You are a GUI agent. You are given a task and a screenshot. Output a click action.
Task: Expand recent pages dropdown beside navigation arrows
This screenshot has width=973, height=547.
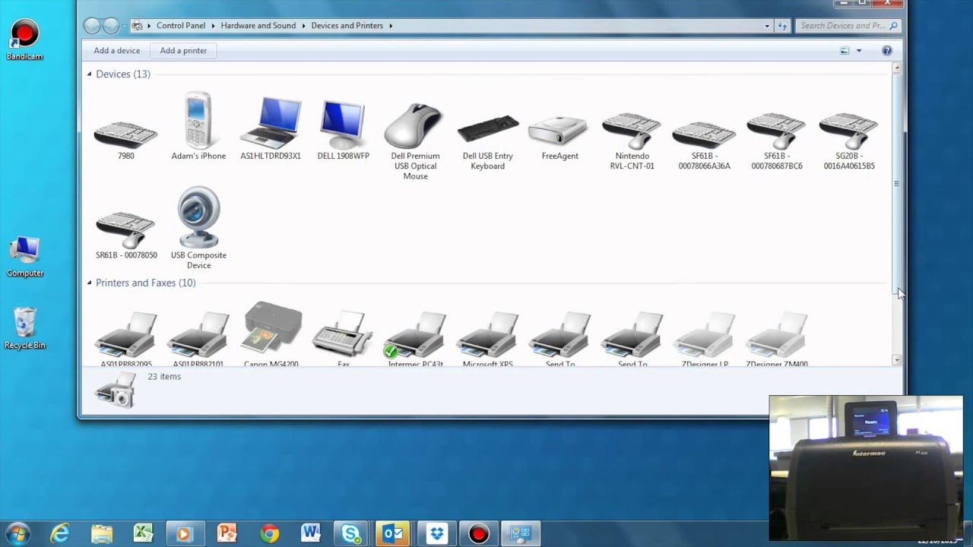[x=124, y=26]
